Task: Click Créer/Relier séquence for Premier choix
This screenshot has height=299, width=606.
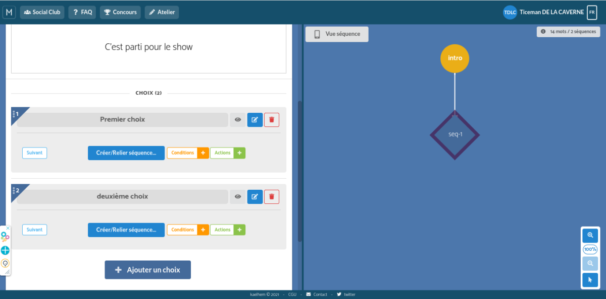Action: coord(126,153)
